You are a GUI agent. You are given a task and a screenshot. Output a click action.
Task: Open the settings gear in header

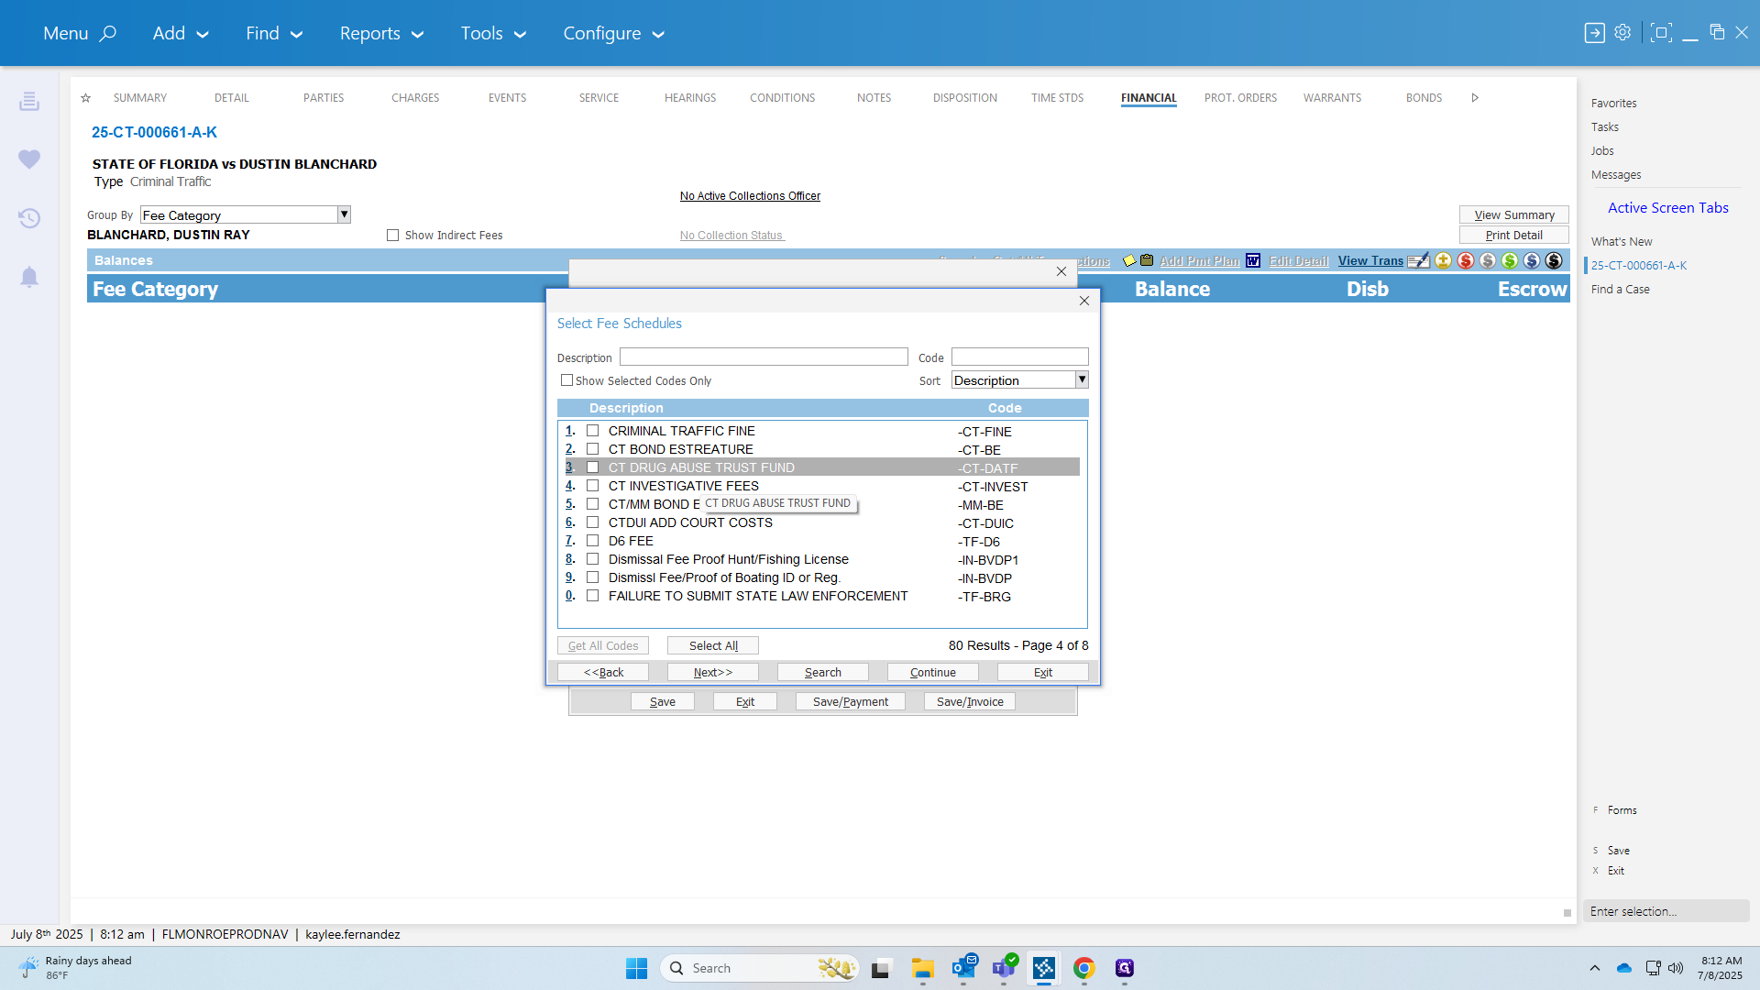pos(1622,33)
